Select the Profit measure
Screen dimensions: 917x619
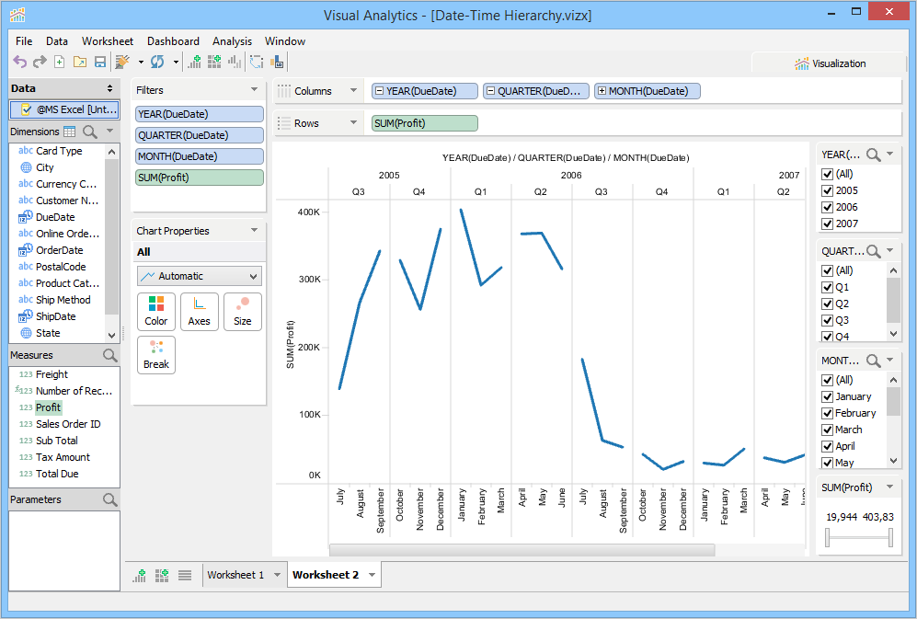(48, 407)
